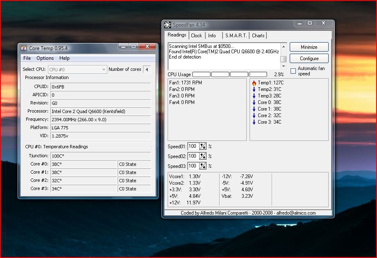Open the Select CPU dropdown
The height and width of the screenshot is (258, 377).
pyautogui.click(x=77, y=70)
